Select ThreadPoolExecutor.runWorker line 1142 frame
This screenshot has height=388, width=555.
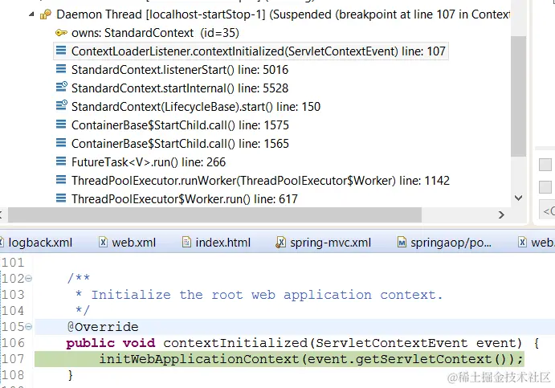pos(260,181)
